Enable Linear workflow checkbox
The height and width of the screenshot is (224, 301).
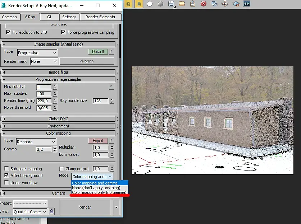coord(6,183)
